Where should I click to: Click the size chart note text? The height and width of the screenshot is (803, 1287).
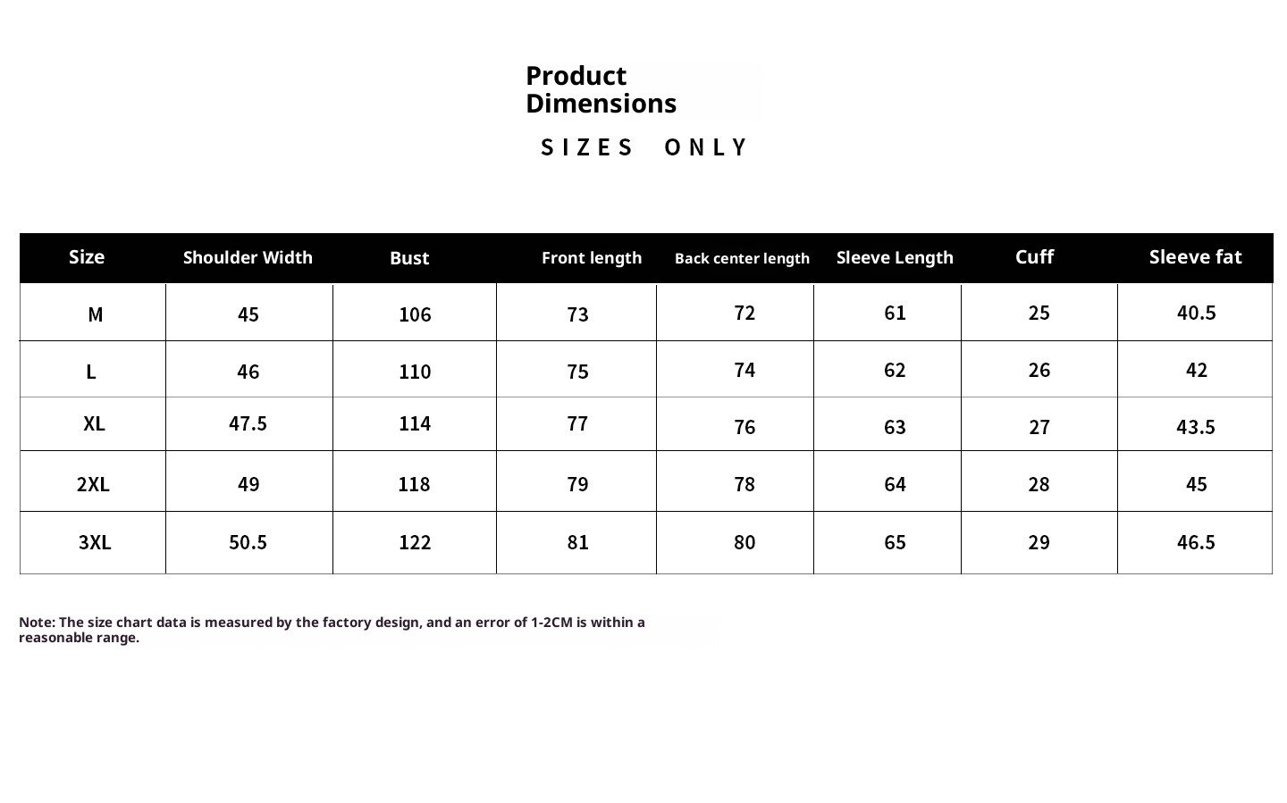pyautogui.click(x=332, y=630)
